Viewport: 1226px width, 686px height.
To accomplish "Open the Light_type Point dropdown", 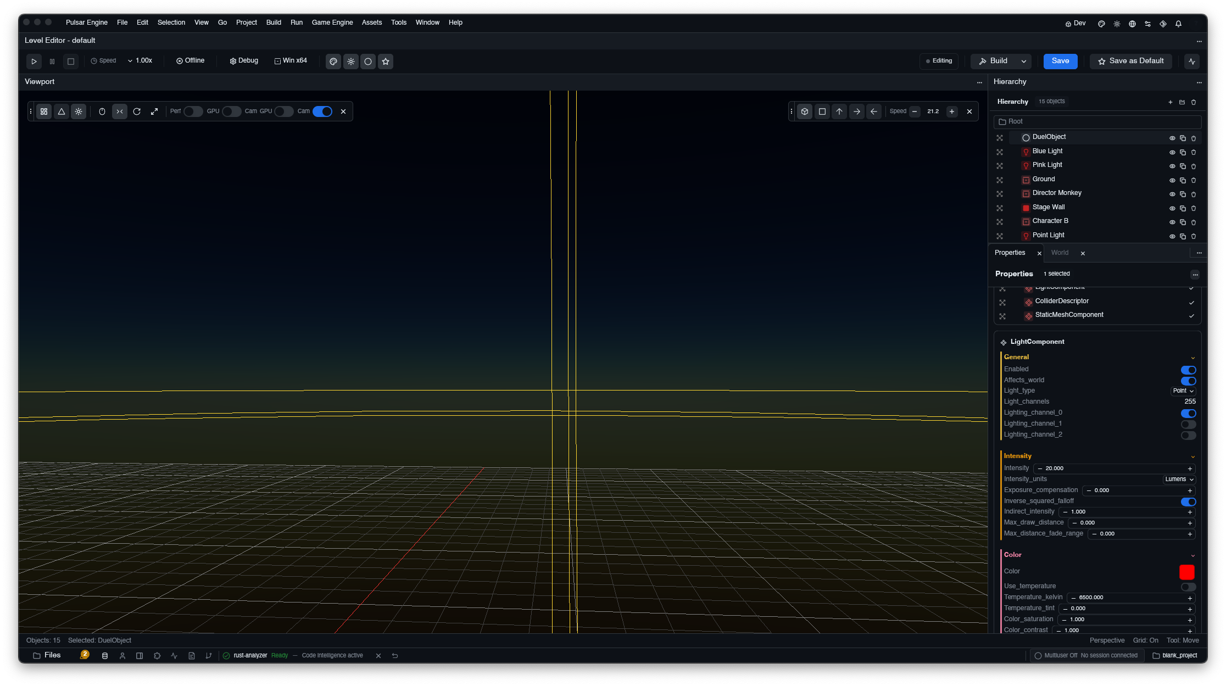I will 1183,391.
